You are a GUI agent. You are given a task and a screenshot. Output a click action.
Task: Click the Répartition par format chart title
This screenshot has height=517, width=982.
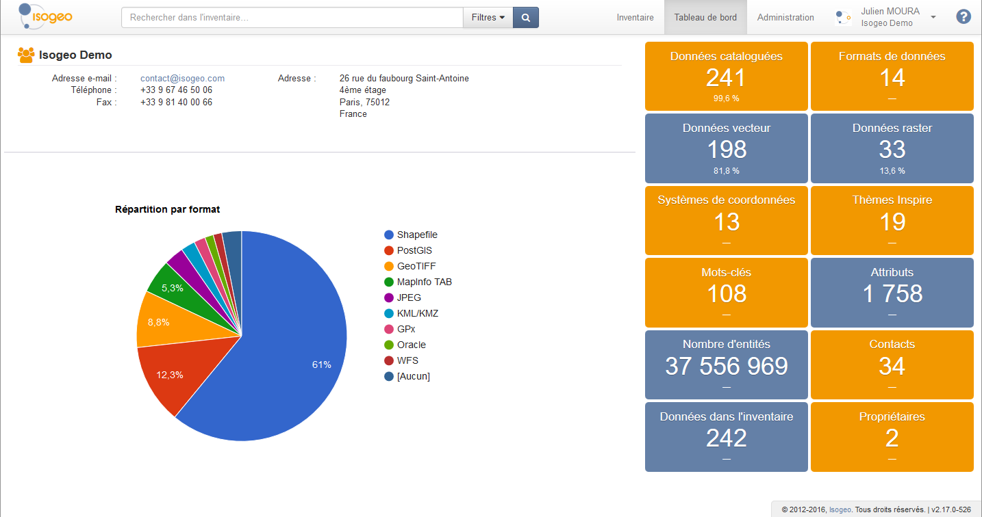[x=168, y=210]
